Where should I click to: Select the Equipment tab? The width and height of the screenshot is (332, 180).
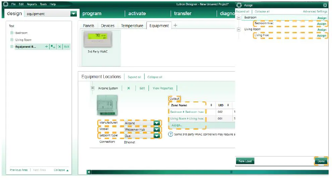click(159, 26)
